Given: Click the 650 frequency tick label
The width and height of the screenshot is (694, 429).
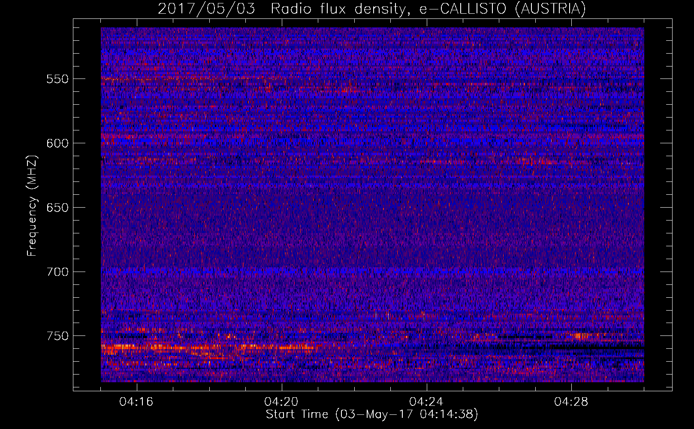Looking at the screenshot, I should 57,208.
